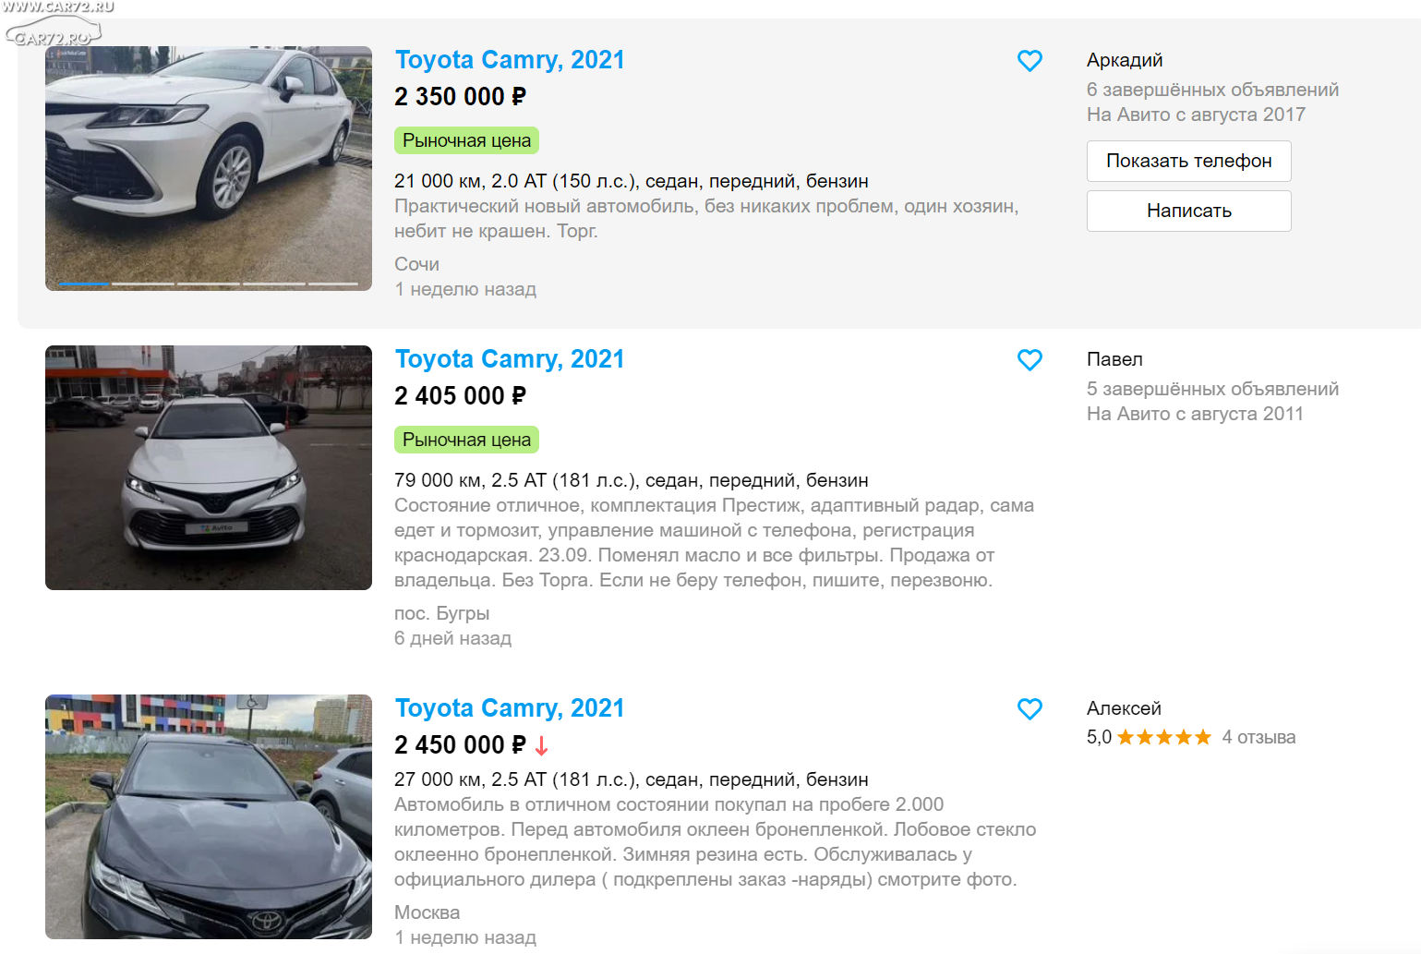Viewport: 1421px width, 954px height.
Task: Open the black Camry photo thumbnail
Action: [x=209, y=816]
